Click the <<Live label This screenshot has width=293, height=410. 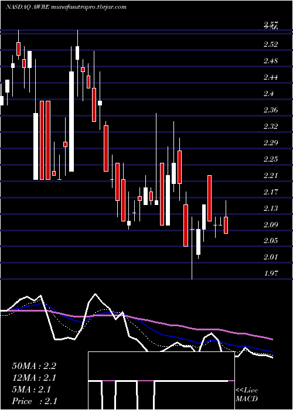(x=247, y=391)
